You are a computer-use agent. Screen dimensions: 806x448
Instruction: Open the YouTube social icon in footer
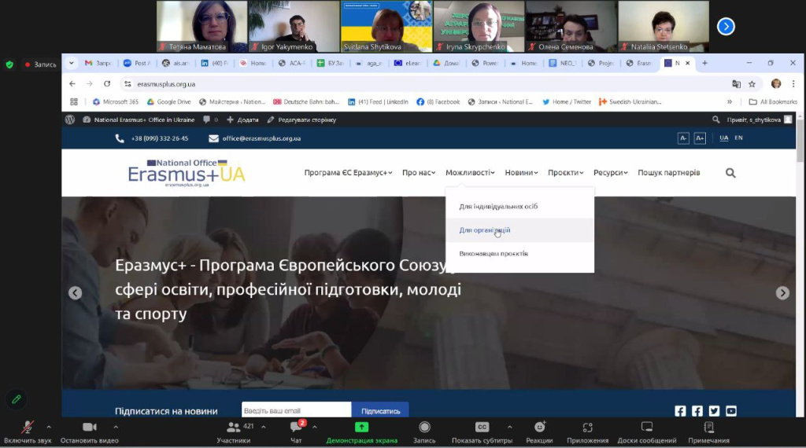(x=731, y=410)
